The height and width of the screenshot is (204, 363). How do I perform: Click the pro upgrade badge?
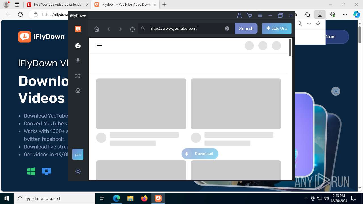[x=78, y=154]
